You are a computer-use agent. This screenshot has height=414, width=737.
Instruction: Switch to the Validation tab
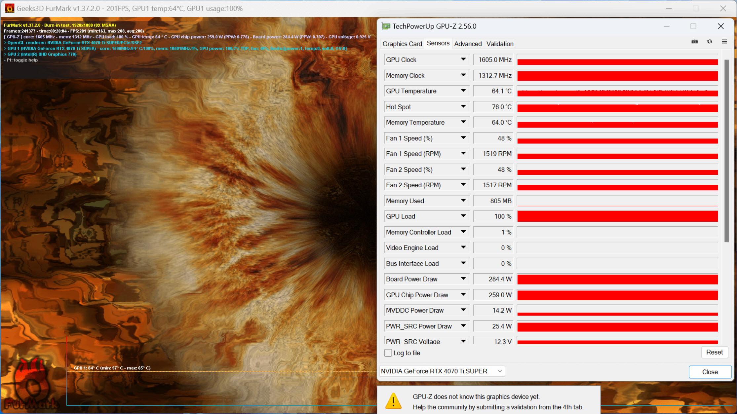click(499, 44)
